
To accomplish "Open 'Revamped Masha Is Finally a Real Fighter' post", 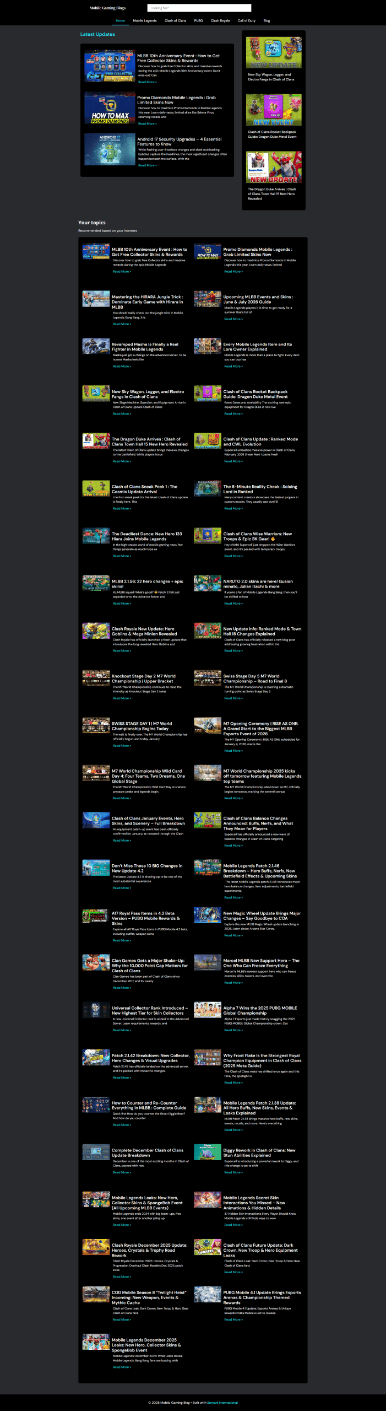I will 145,347.
